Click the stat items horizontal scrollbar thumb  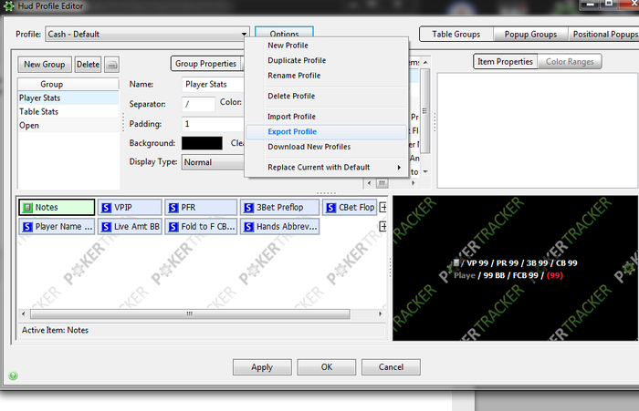[190, 313]
